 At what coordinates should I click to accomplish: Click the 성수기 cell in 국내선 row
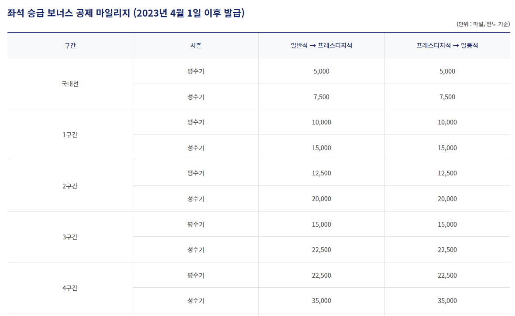196,96
